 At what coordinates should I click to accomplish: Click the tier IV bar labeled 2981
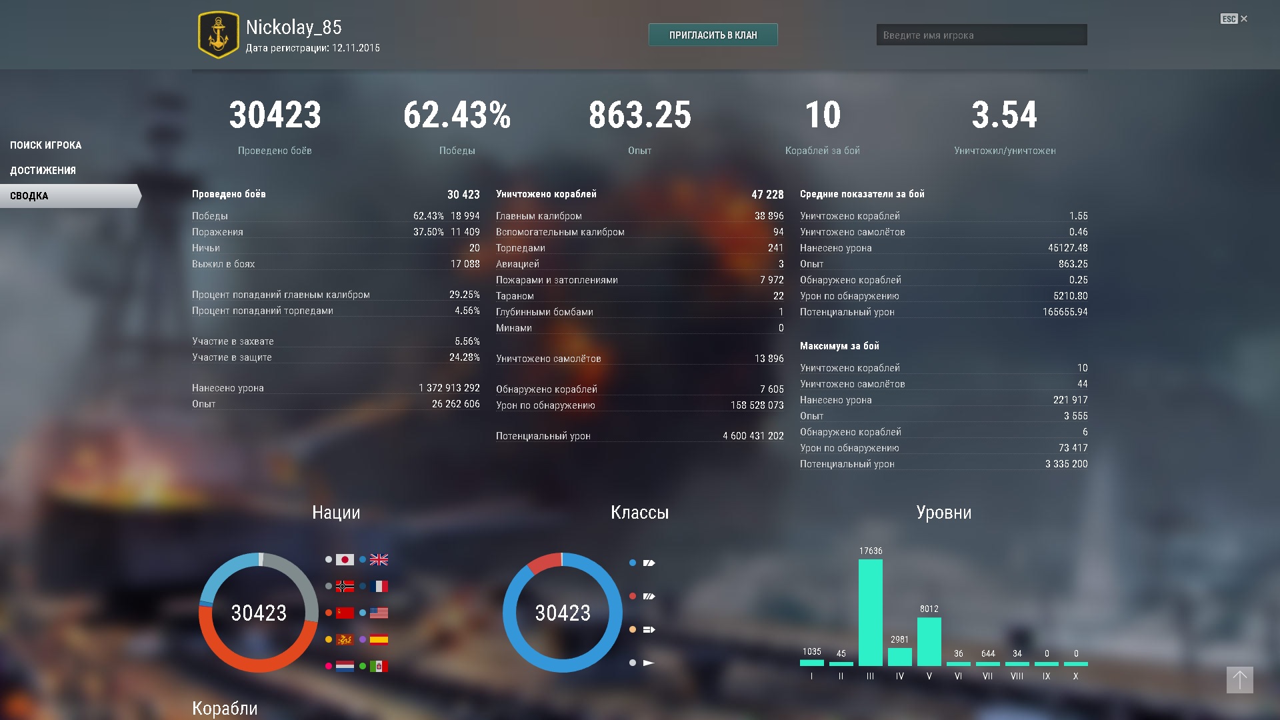[x=899, y=657]
